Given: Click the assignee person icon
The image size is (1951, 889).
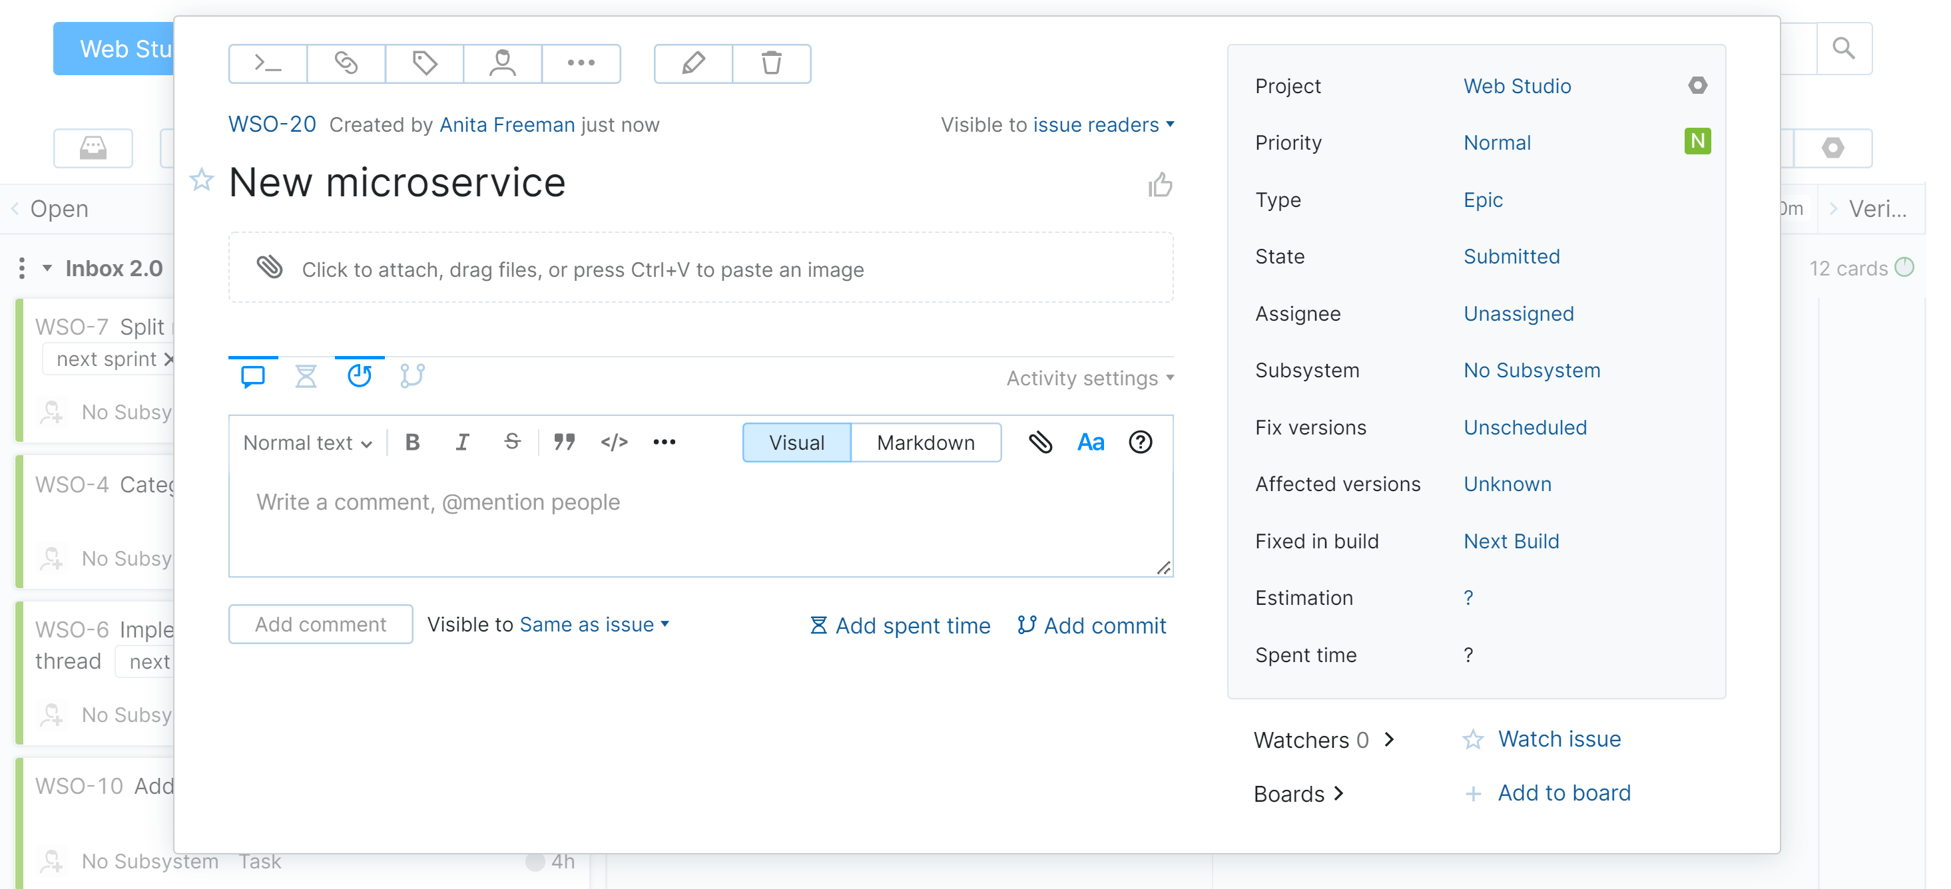Looking at the screenshot, I should tap(502, 64).
